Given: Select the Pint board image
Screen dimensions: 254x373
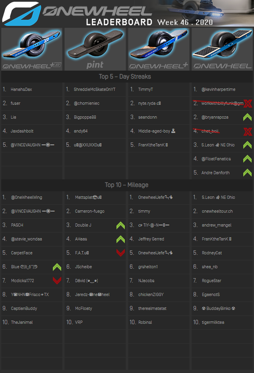Looking at the screenshot, I should 95,49.
